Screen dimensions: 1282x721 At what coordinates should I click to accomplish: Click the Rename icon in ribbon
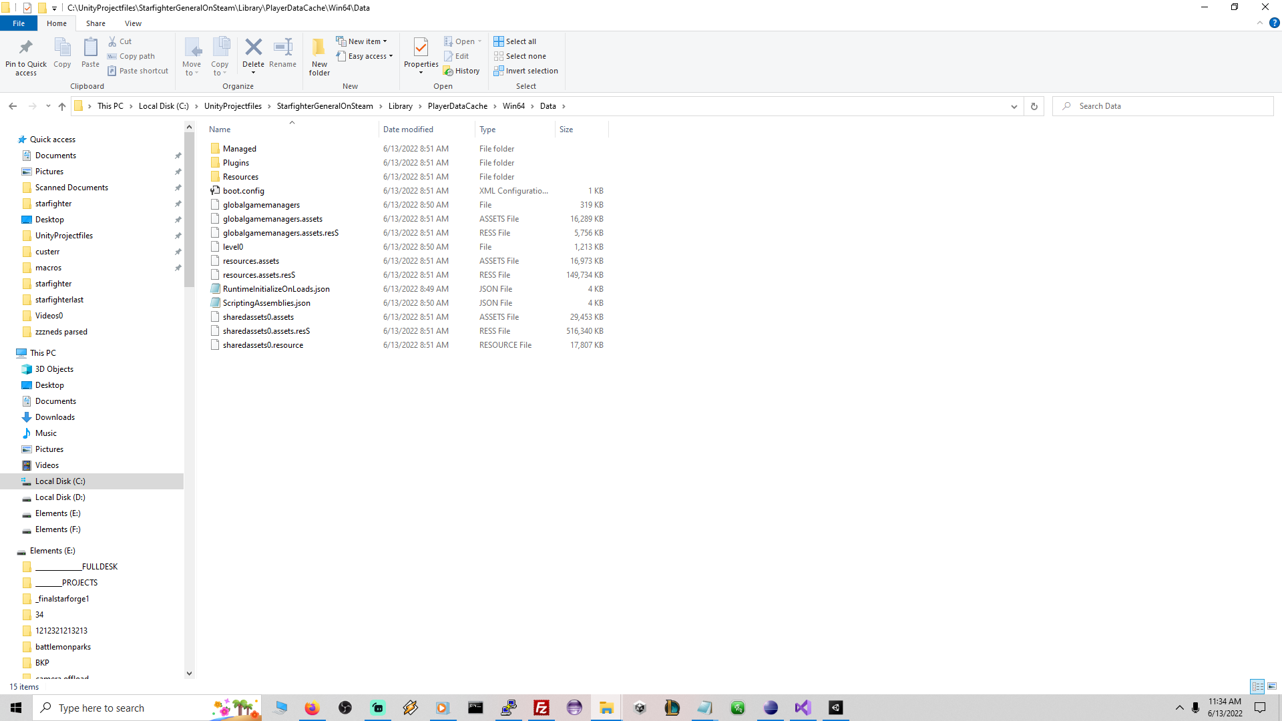[282, 48]
